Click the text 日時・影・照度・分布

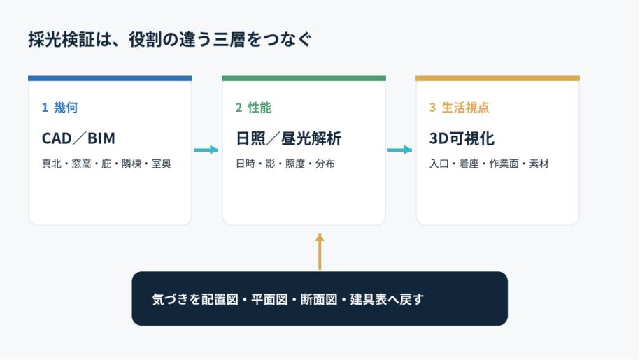(x=285, y=164)
